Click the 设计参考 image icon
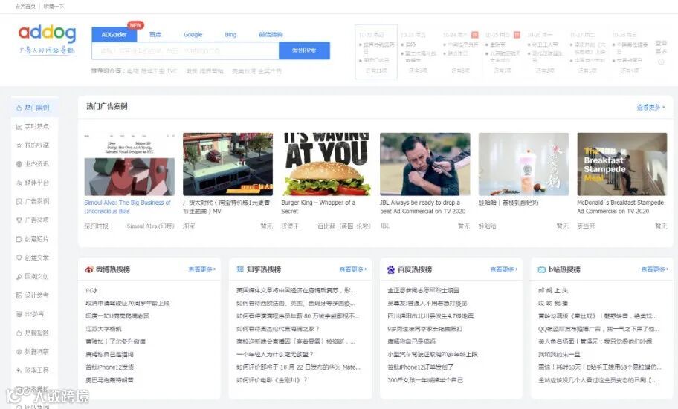678x409 pixels. tap(19, 295)
